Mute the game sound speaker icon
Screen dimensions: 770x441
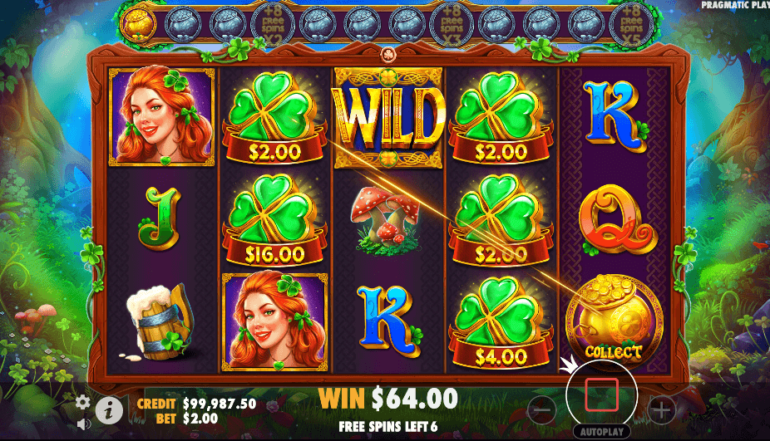click(84, 424)
